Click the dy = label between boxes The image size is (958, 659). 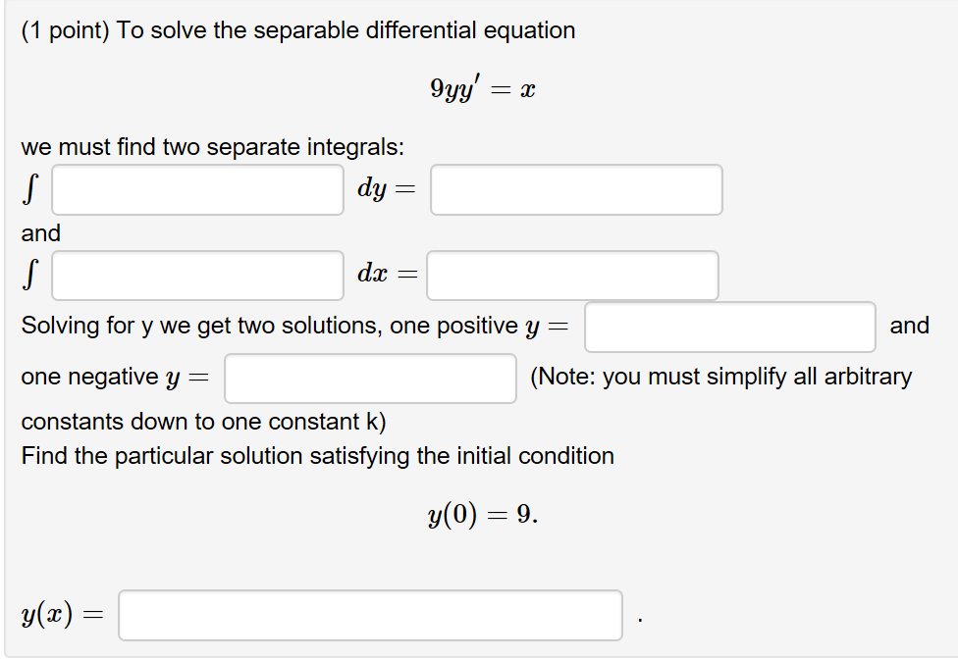pyautogui.click(x=387, y=189)
